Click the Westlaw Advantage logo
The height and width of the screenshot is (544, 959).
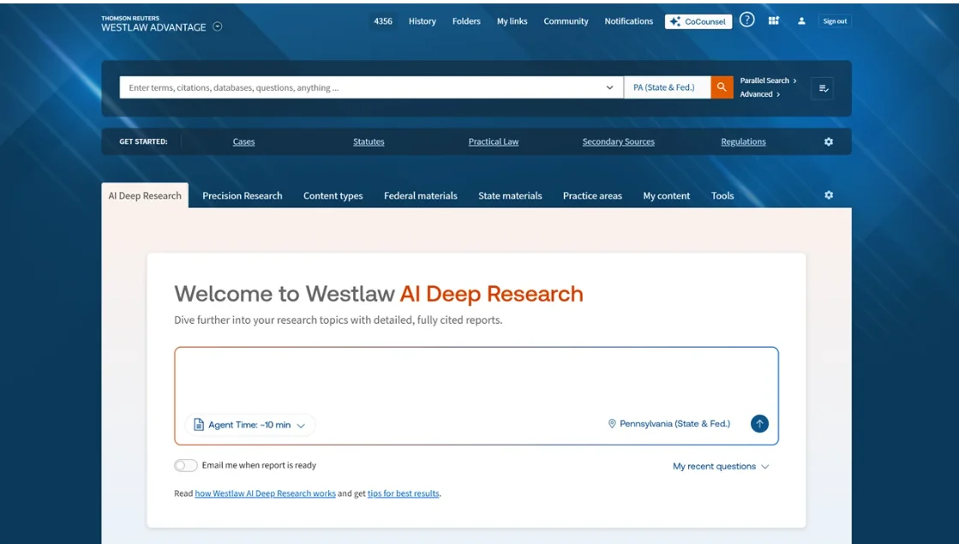click(153, 25)
